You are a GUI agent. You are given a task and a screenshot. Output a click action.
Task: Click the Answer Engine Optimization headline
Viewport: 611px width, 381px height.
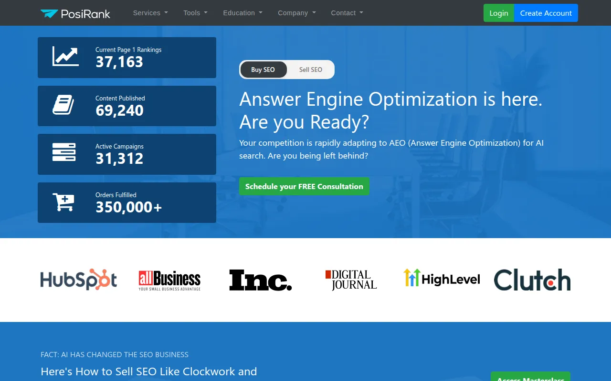pyautogui.click(x=391, y=110)
